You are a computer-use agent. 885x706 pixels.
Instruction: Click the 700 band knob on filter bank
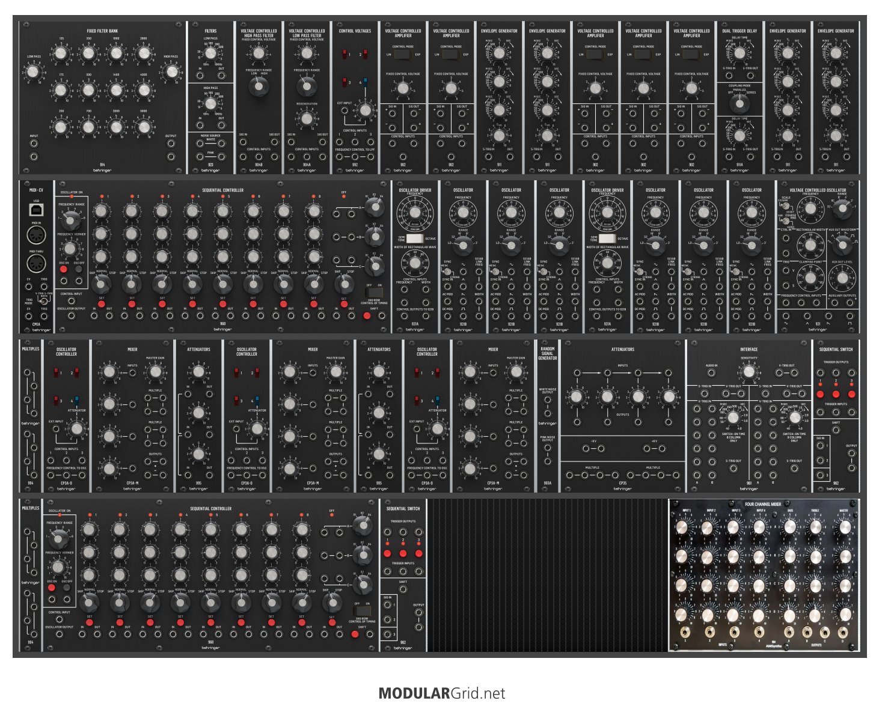88,127
